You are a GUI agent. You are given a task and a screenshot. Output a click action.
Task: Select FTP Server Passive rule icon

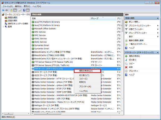point(33,62)
